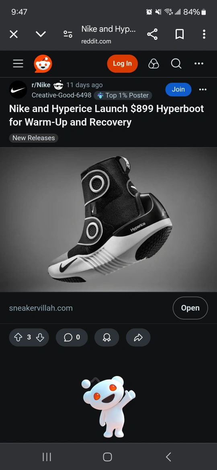
Task: Open the Reddit Answers icon
Action: (154, 63)
